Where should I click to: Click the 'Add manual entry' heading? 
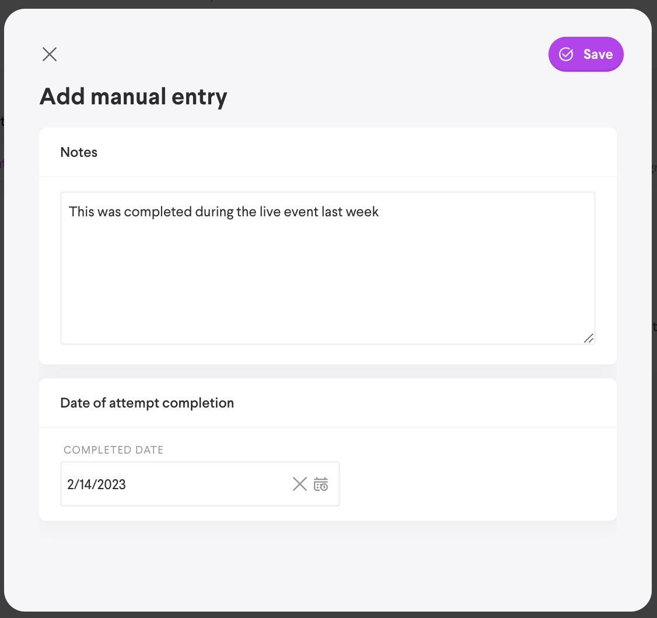133,96
